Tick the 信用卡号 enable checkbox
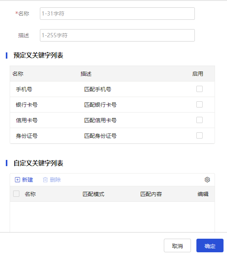Screen dimensions: 227x255 coord(199,120)
